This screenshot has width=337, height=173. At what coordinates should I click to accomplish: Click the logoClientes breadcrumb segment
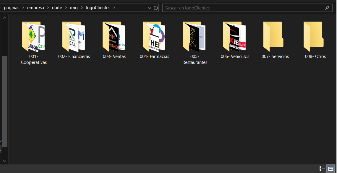[x=98, y=8]
